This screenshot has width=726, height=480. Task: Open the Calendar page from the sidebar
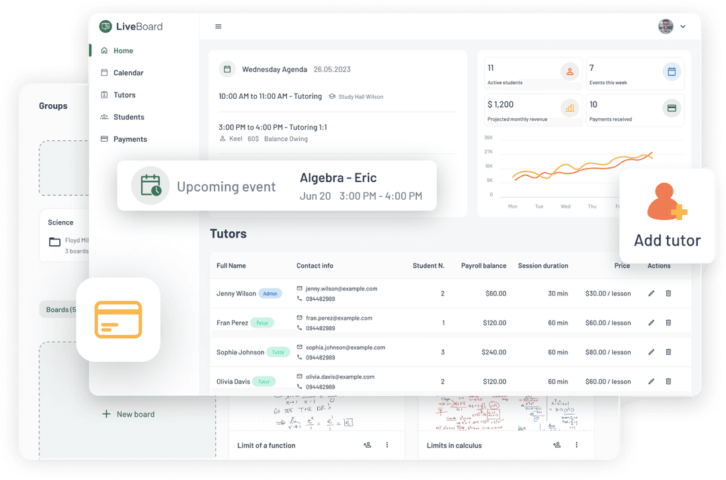[104, 73]
